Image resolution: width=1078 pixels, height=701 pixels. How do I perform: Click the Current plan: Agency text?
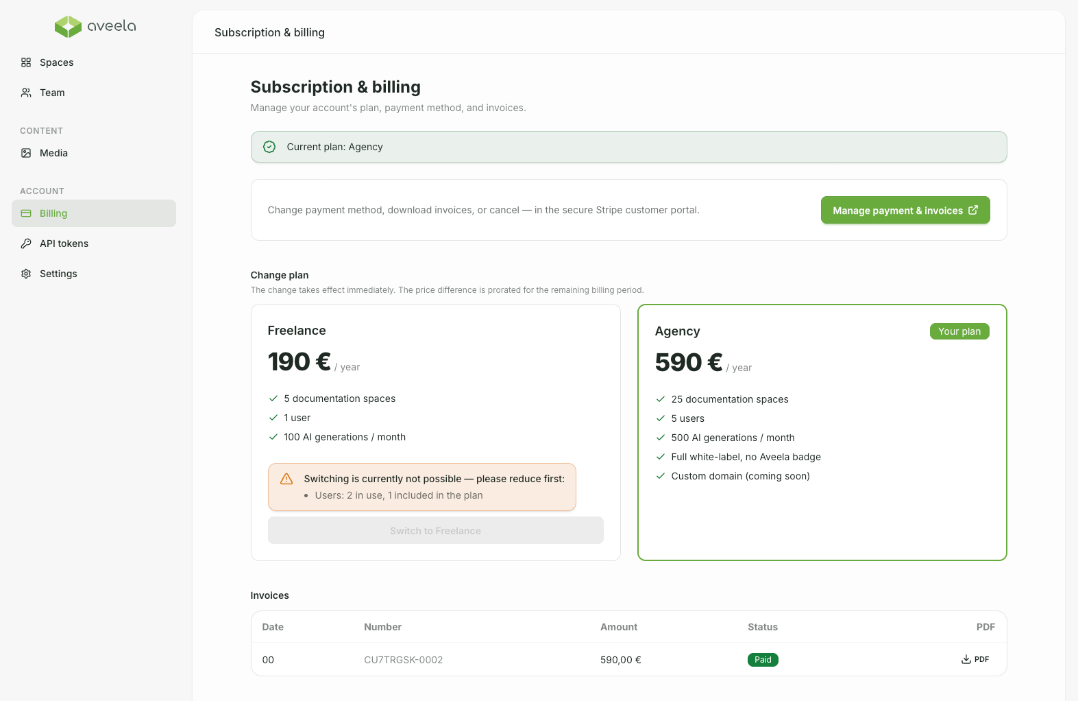coord(334,147)
